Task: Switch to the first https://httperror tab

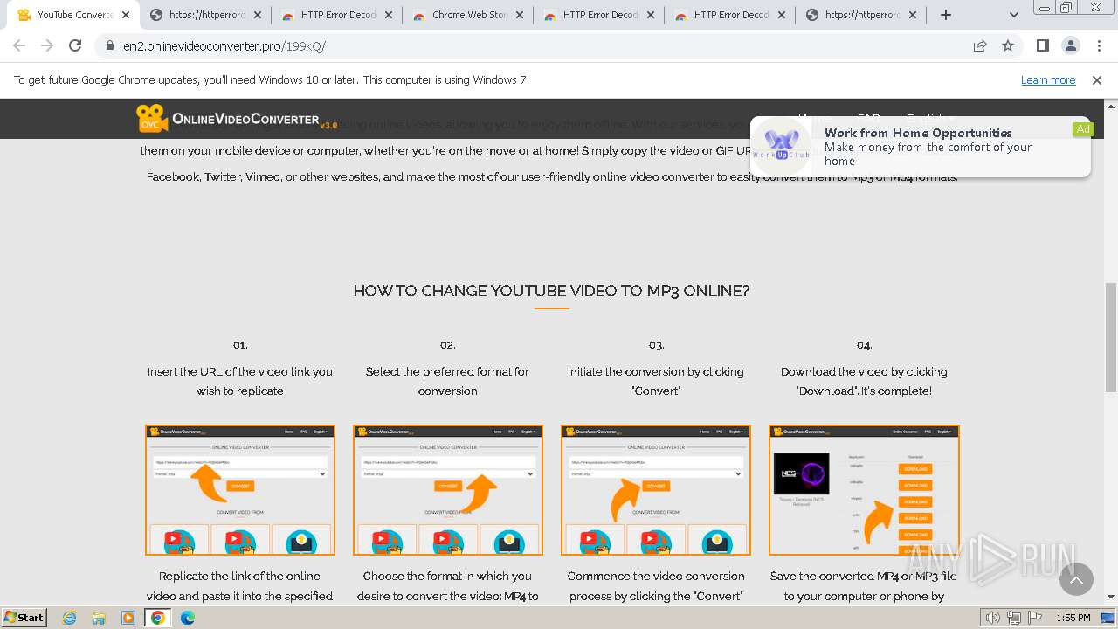Action: click(x=205, y=15)
